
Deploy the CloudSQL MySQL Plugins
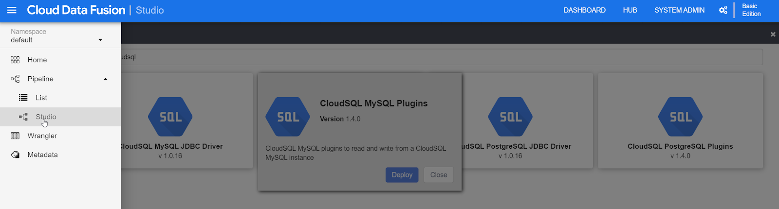coord(402,175)
